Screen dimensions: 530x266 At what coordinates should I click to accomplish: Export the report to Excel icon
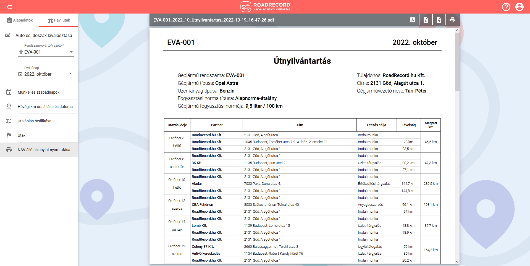tap(426, 20)
